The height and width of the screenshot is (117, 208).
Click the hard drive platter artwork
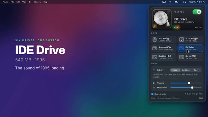(162, 19)
